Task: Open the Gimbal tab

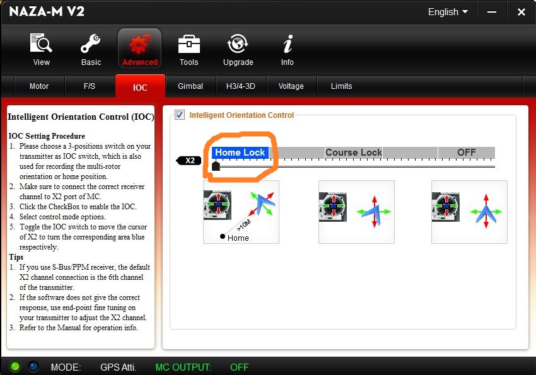Action: point(190,86)
